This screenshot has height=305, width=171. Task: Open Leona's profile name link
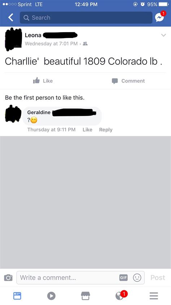(33, 35)
